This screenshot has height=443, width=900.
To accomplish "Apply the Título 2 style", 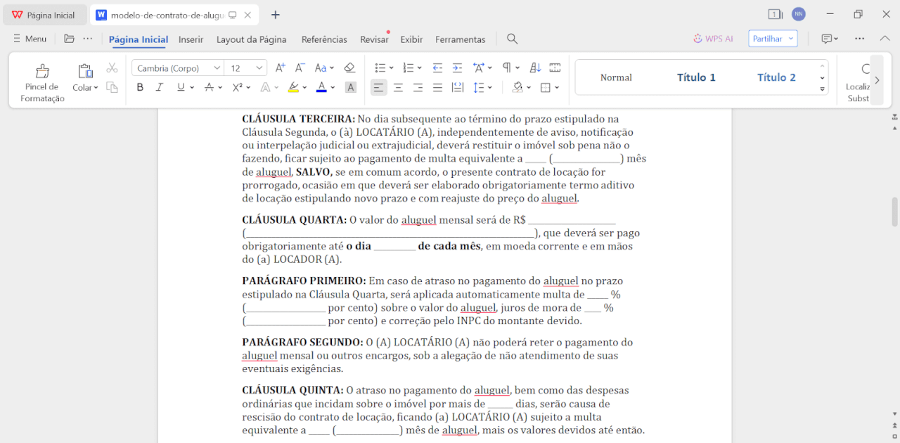I will (x=776, y=77).
